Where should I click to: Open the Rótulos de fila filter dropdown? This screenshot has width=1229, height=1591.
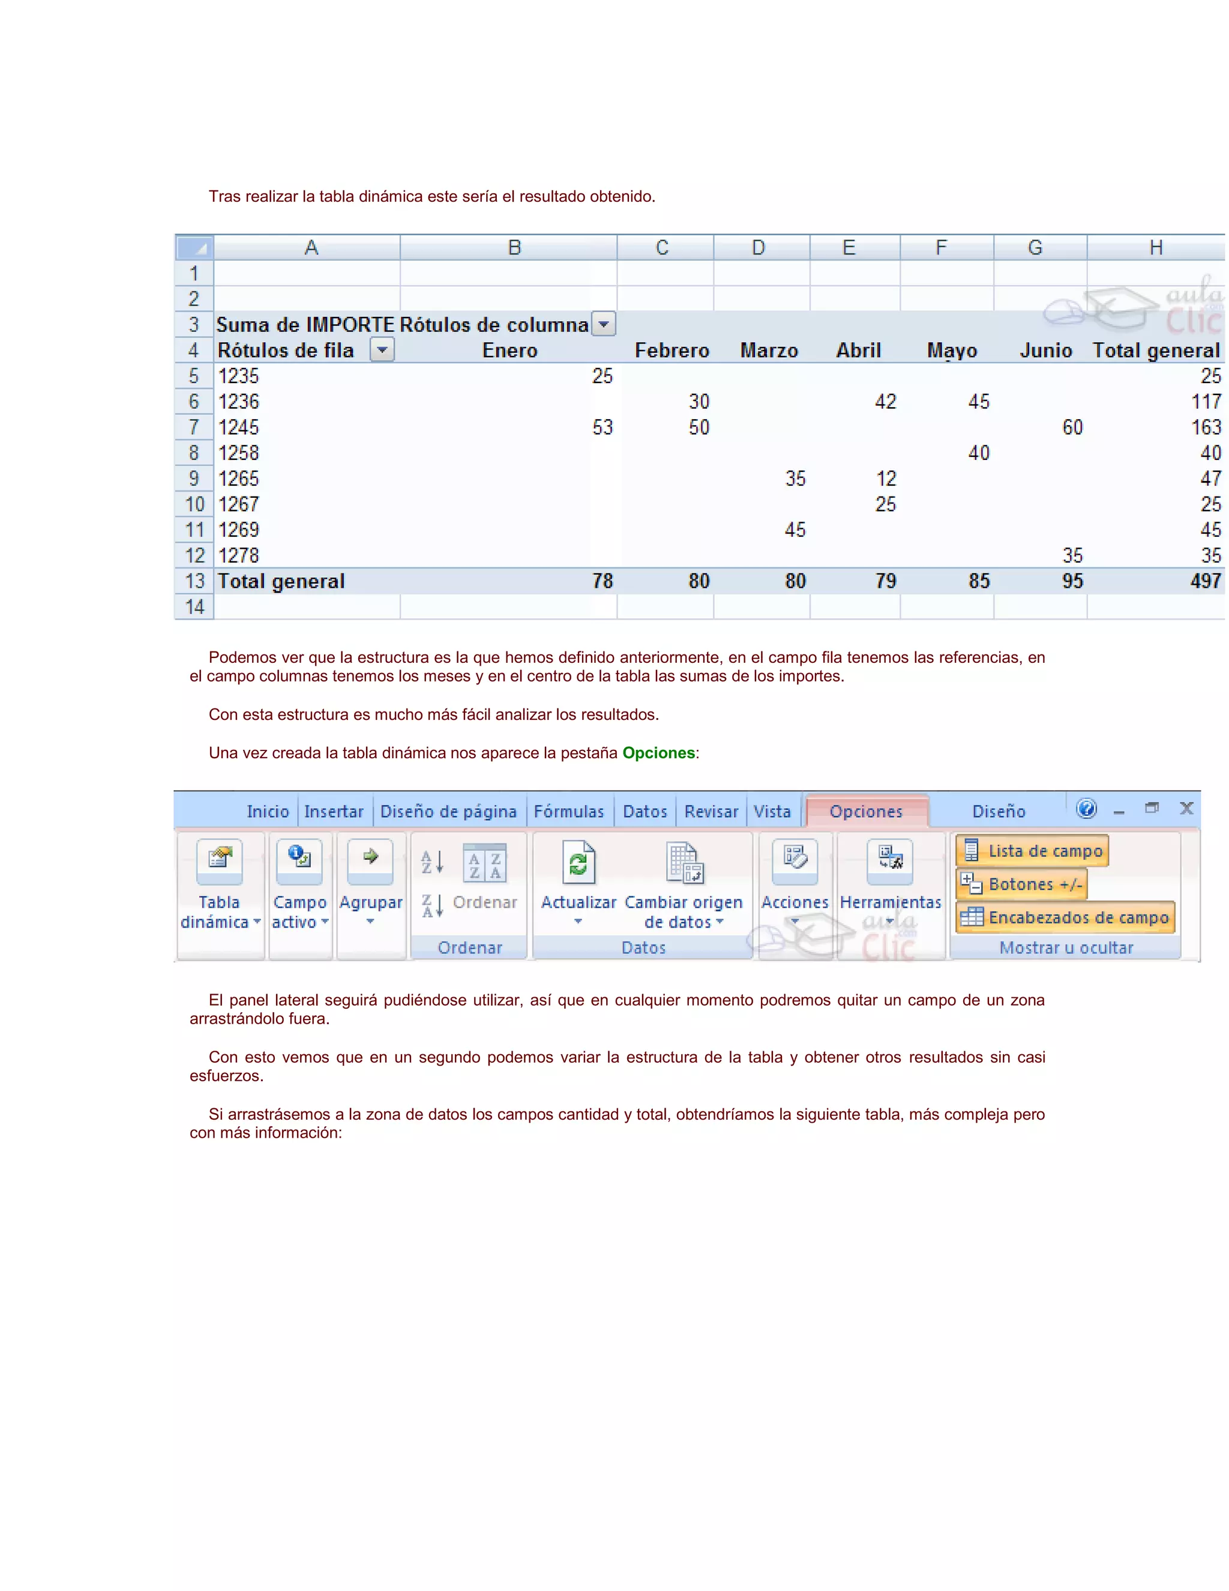click(x=382, y=351)
